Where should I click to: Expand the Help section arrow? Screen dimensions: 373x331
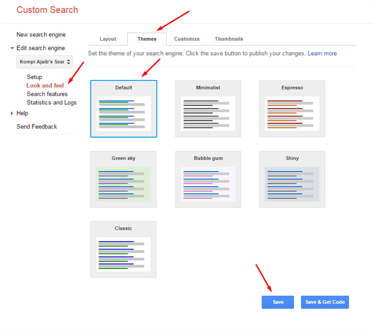12,113
